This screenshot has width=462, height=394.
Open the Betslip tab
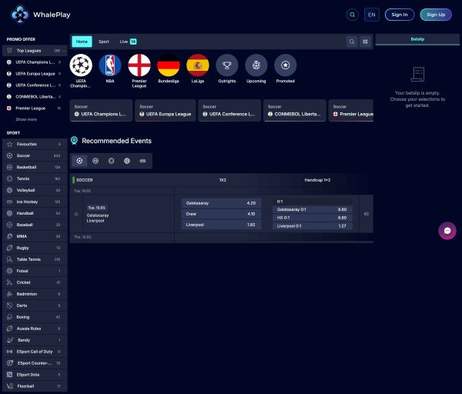[417, 39]
